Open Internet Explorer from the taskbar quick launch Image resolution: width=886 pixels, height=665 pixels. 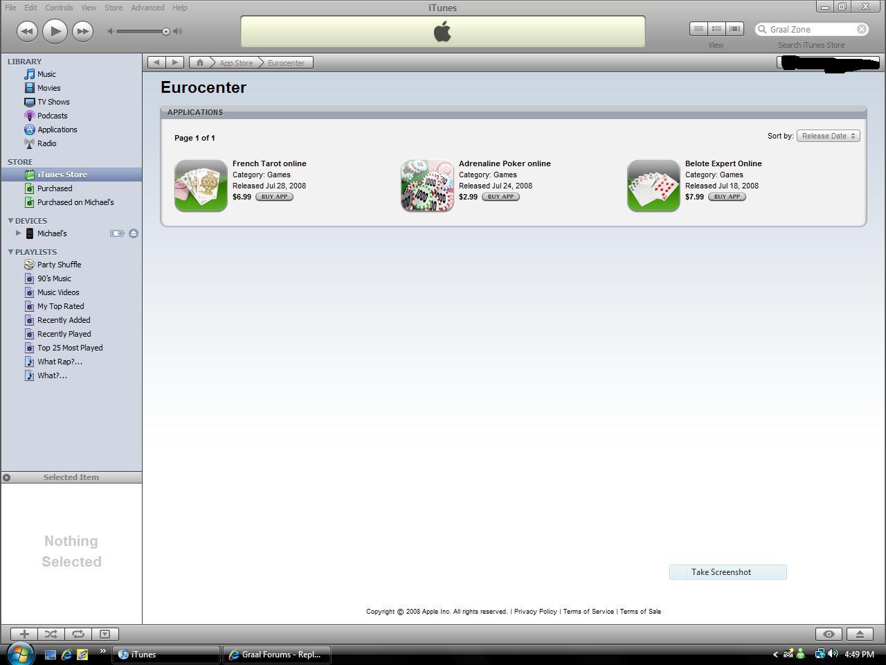66,654
